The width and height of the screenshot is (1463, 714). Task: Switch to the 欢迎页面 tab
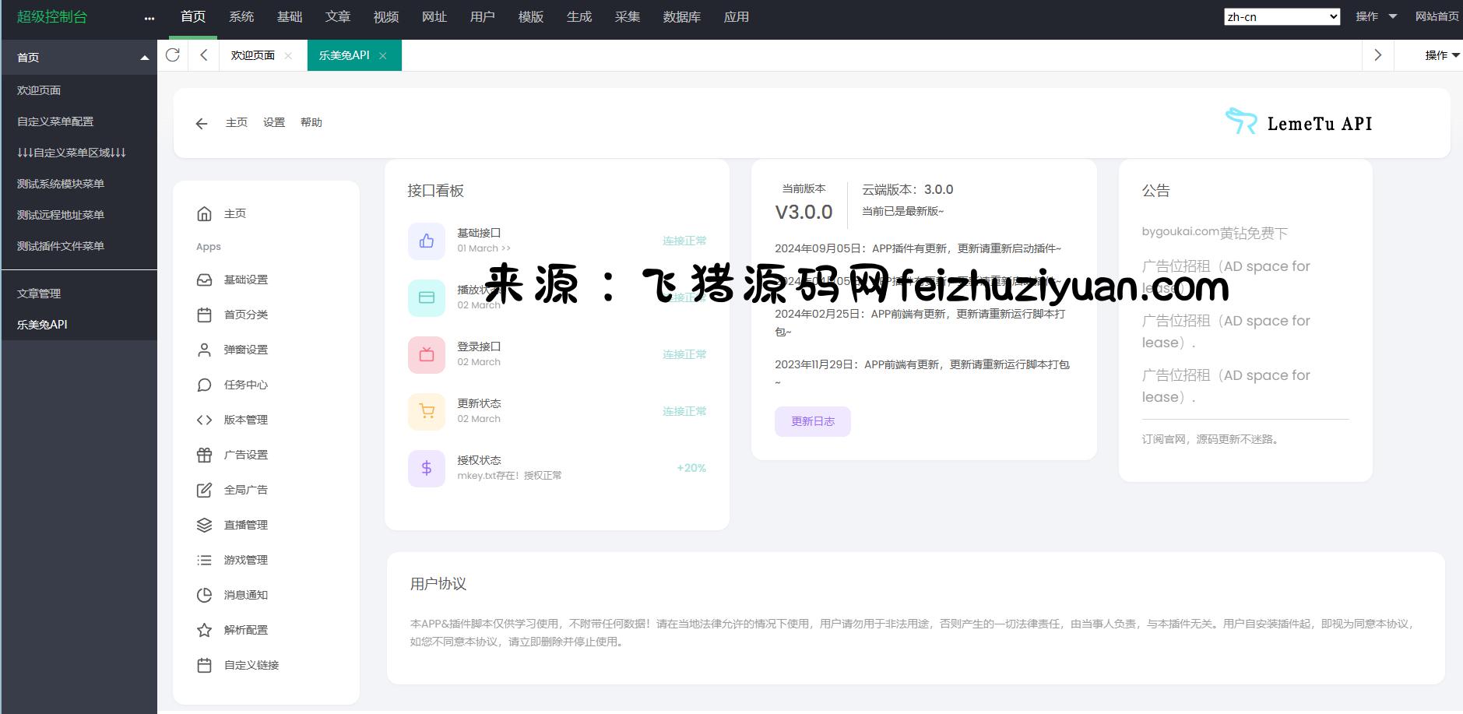253,55
